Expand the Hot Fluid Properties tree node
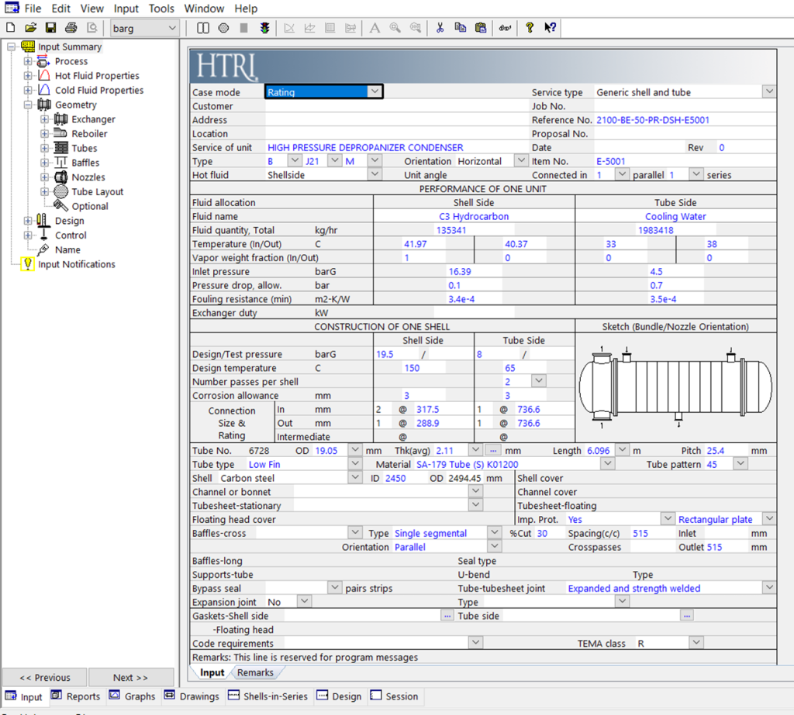The image size is (794, 715). tap(28, 76)
